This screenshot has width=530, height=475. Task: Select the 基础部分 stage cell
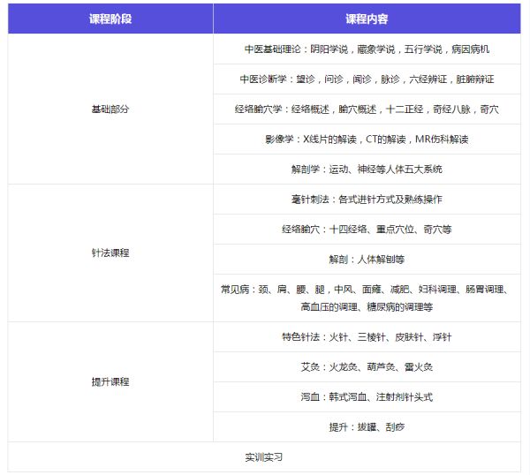[x=110, y=109]
